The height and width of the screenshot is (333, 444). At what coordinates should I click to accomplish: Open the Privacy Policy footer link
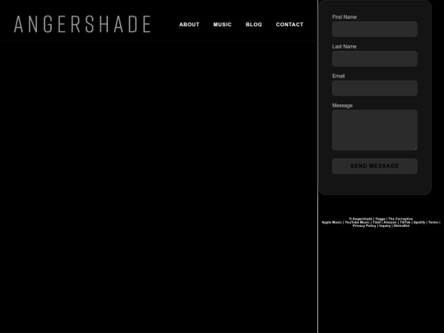click(364, 226)
